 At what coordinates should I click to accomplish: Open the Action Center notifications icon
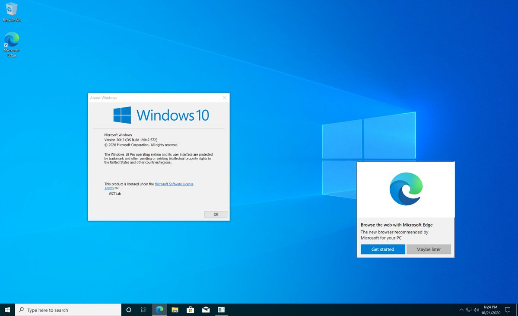click(508, 310)
